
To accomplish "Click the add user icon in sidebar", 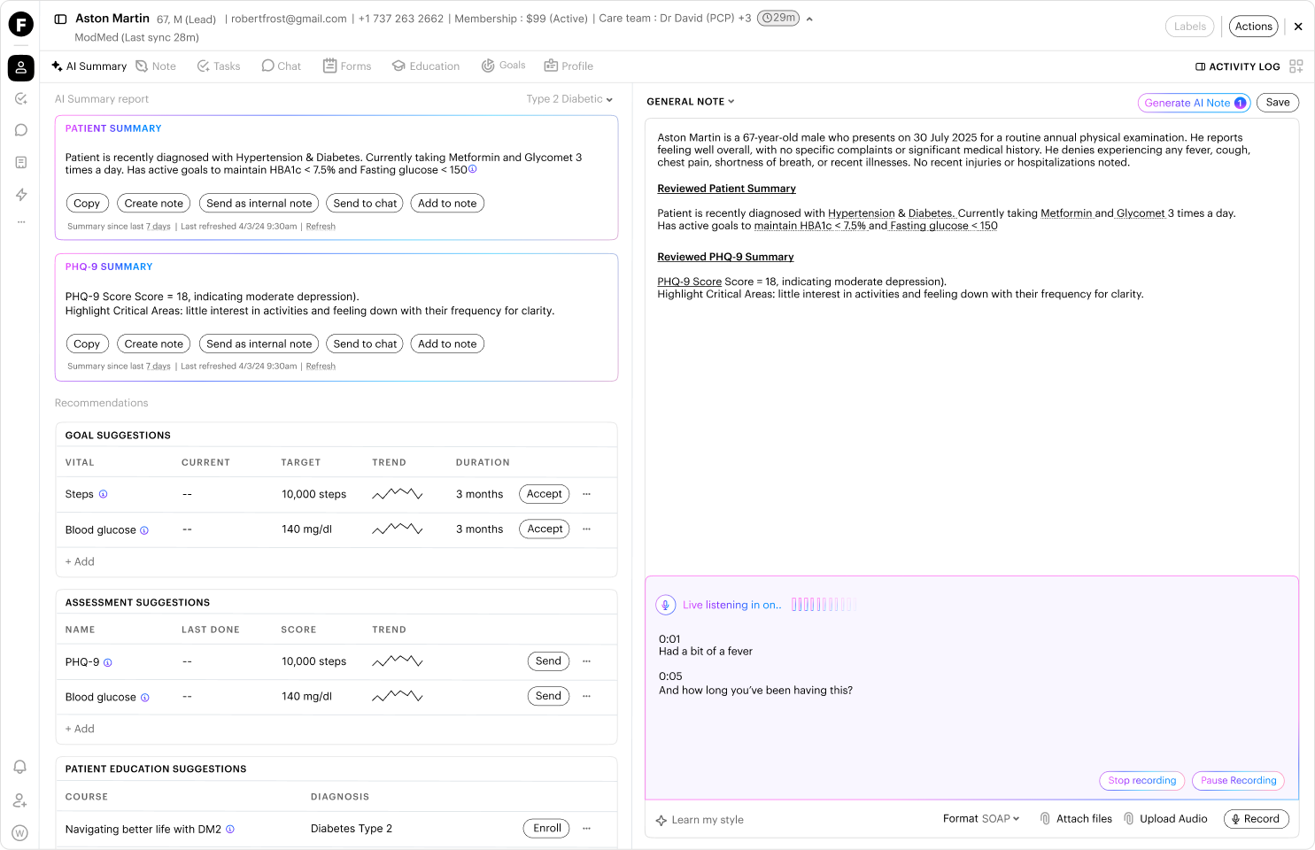I will (20, 800).
